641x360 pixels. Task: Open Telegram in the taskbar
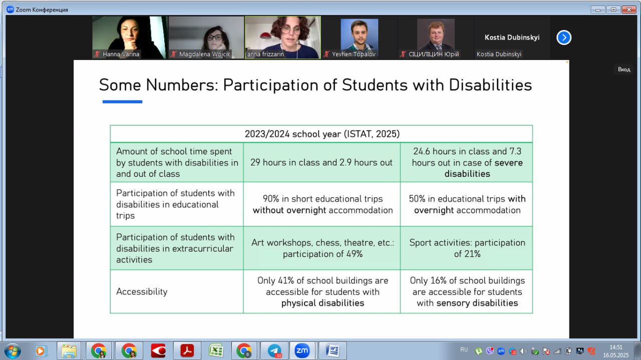[x=274, y=350]
